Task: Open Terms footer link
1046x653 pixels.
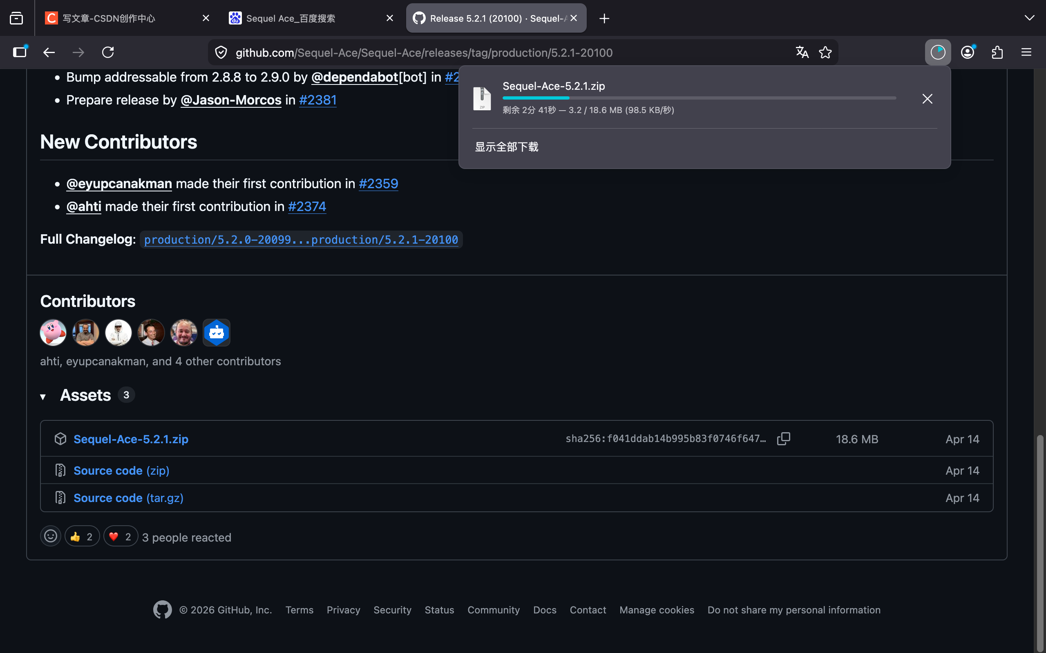Action: 299,610
